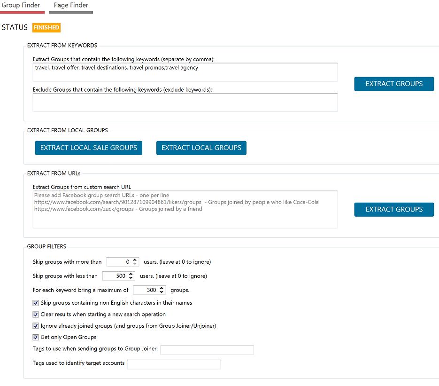Click Extract Groups button for keywords
The height and width of the screenshot is (386, 439).
pyautogui.click(x=394, y=84)
